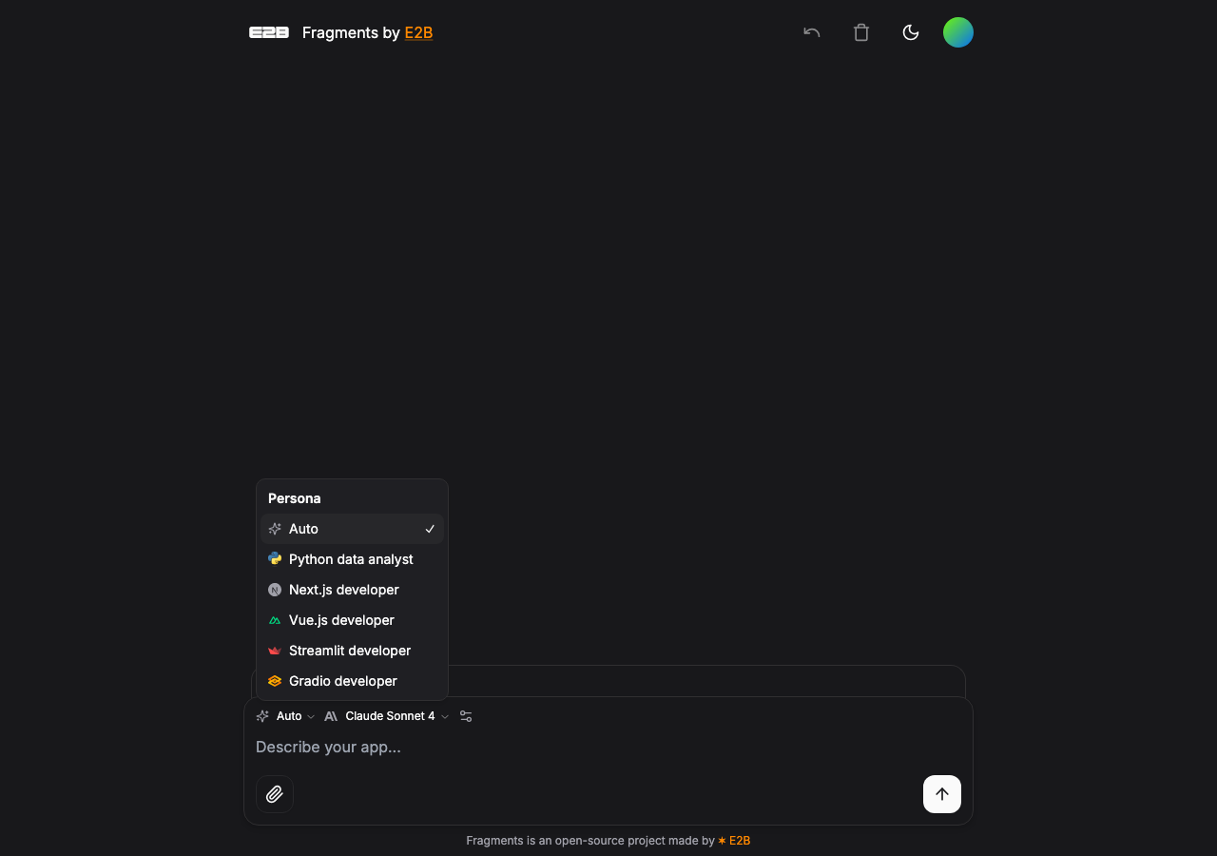Open the model settings sliders icon

pyautogui.click(x=466, y=716)
